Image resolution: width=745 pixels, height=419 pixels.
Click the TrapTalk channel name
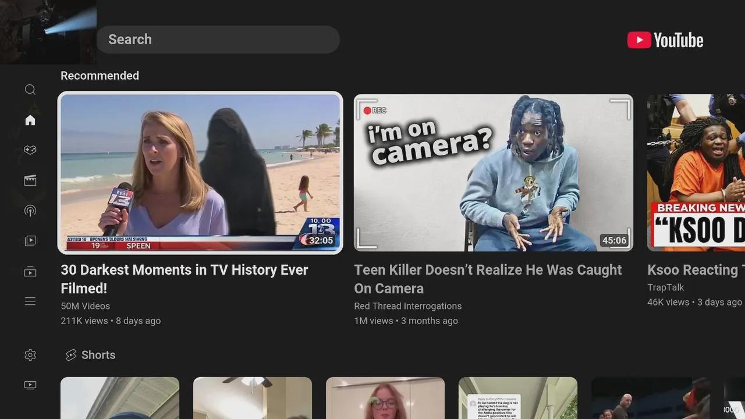click(x=666, y=287)
